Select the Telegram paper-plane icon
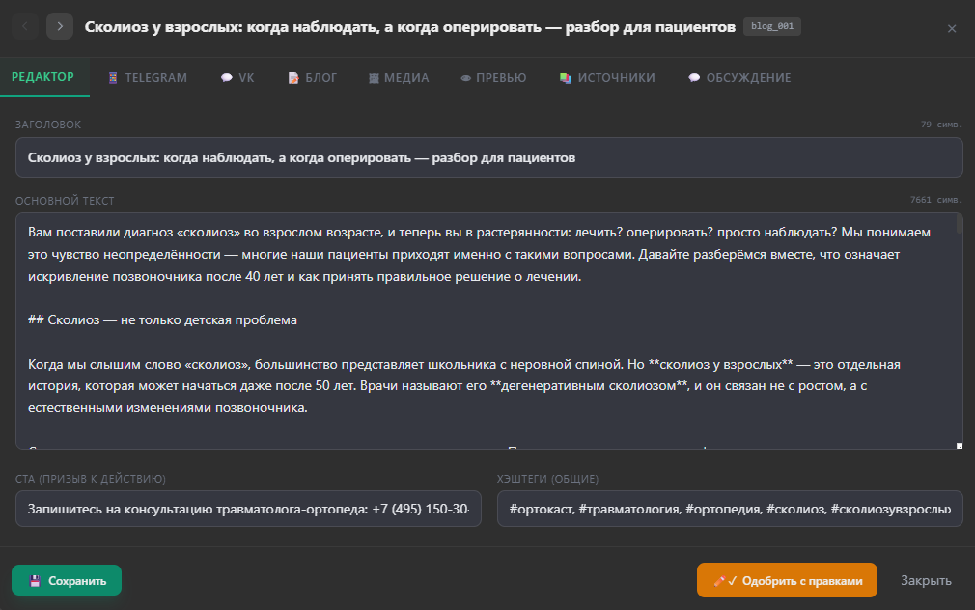The image size is (975, 610). pyautogui.click(x=113, y=78)
